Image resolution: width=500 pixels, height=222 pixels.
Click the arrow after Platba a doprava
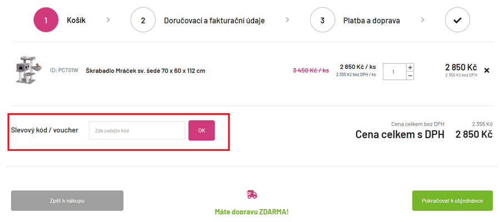tap(423, 20)
